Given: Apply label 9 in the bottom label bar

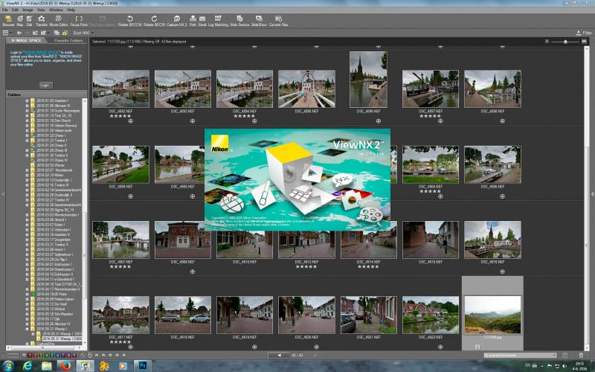Looking at the screenshot, I should point(74,356).
